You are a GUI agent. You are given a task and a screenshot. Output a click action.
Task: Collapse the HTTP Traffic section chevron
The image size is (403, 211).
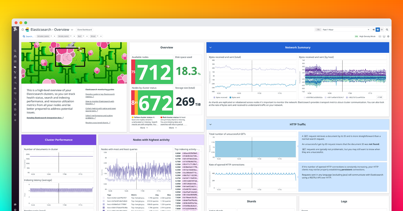[x=210, y=124]
